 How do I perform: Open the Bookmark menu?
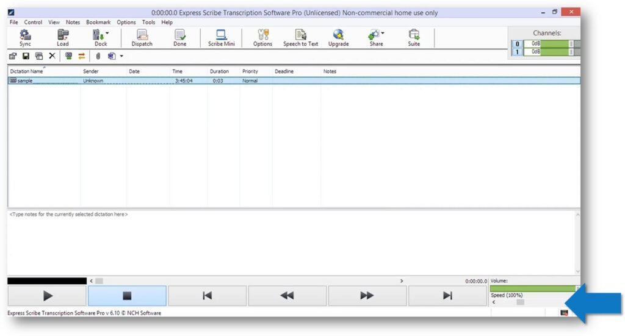coord(98,23)
